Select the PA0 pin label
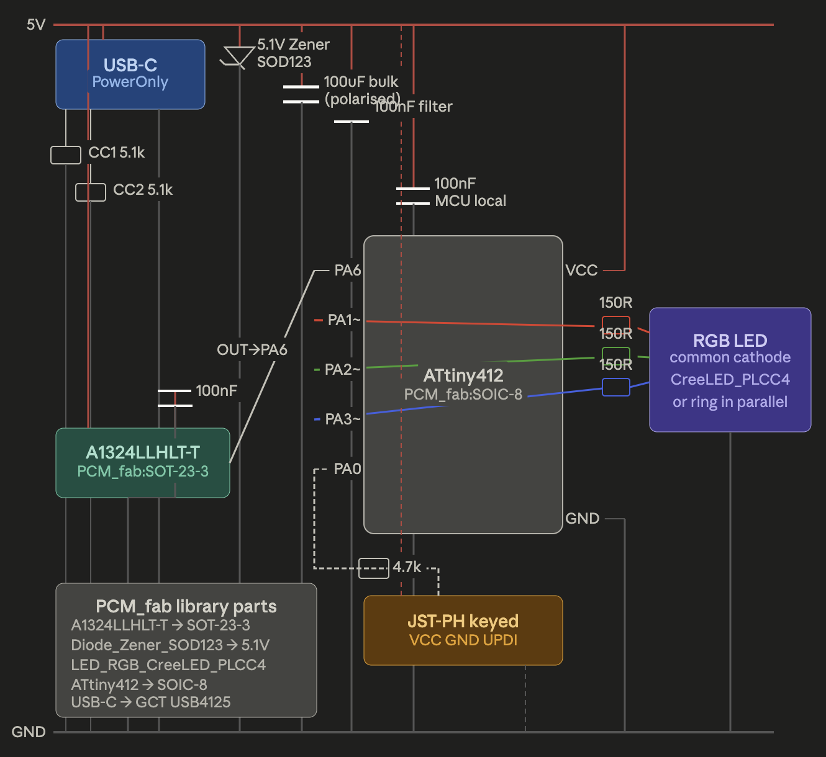 [347, 469]
